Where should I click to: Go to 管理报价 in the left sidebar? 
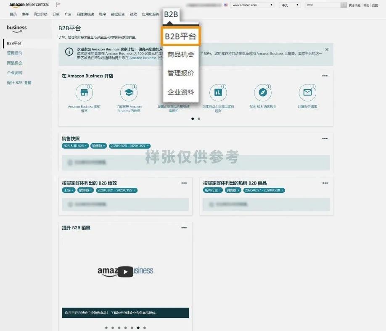coord(15,53)
